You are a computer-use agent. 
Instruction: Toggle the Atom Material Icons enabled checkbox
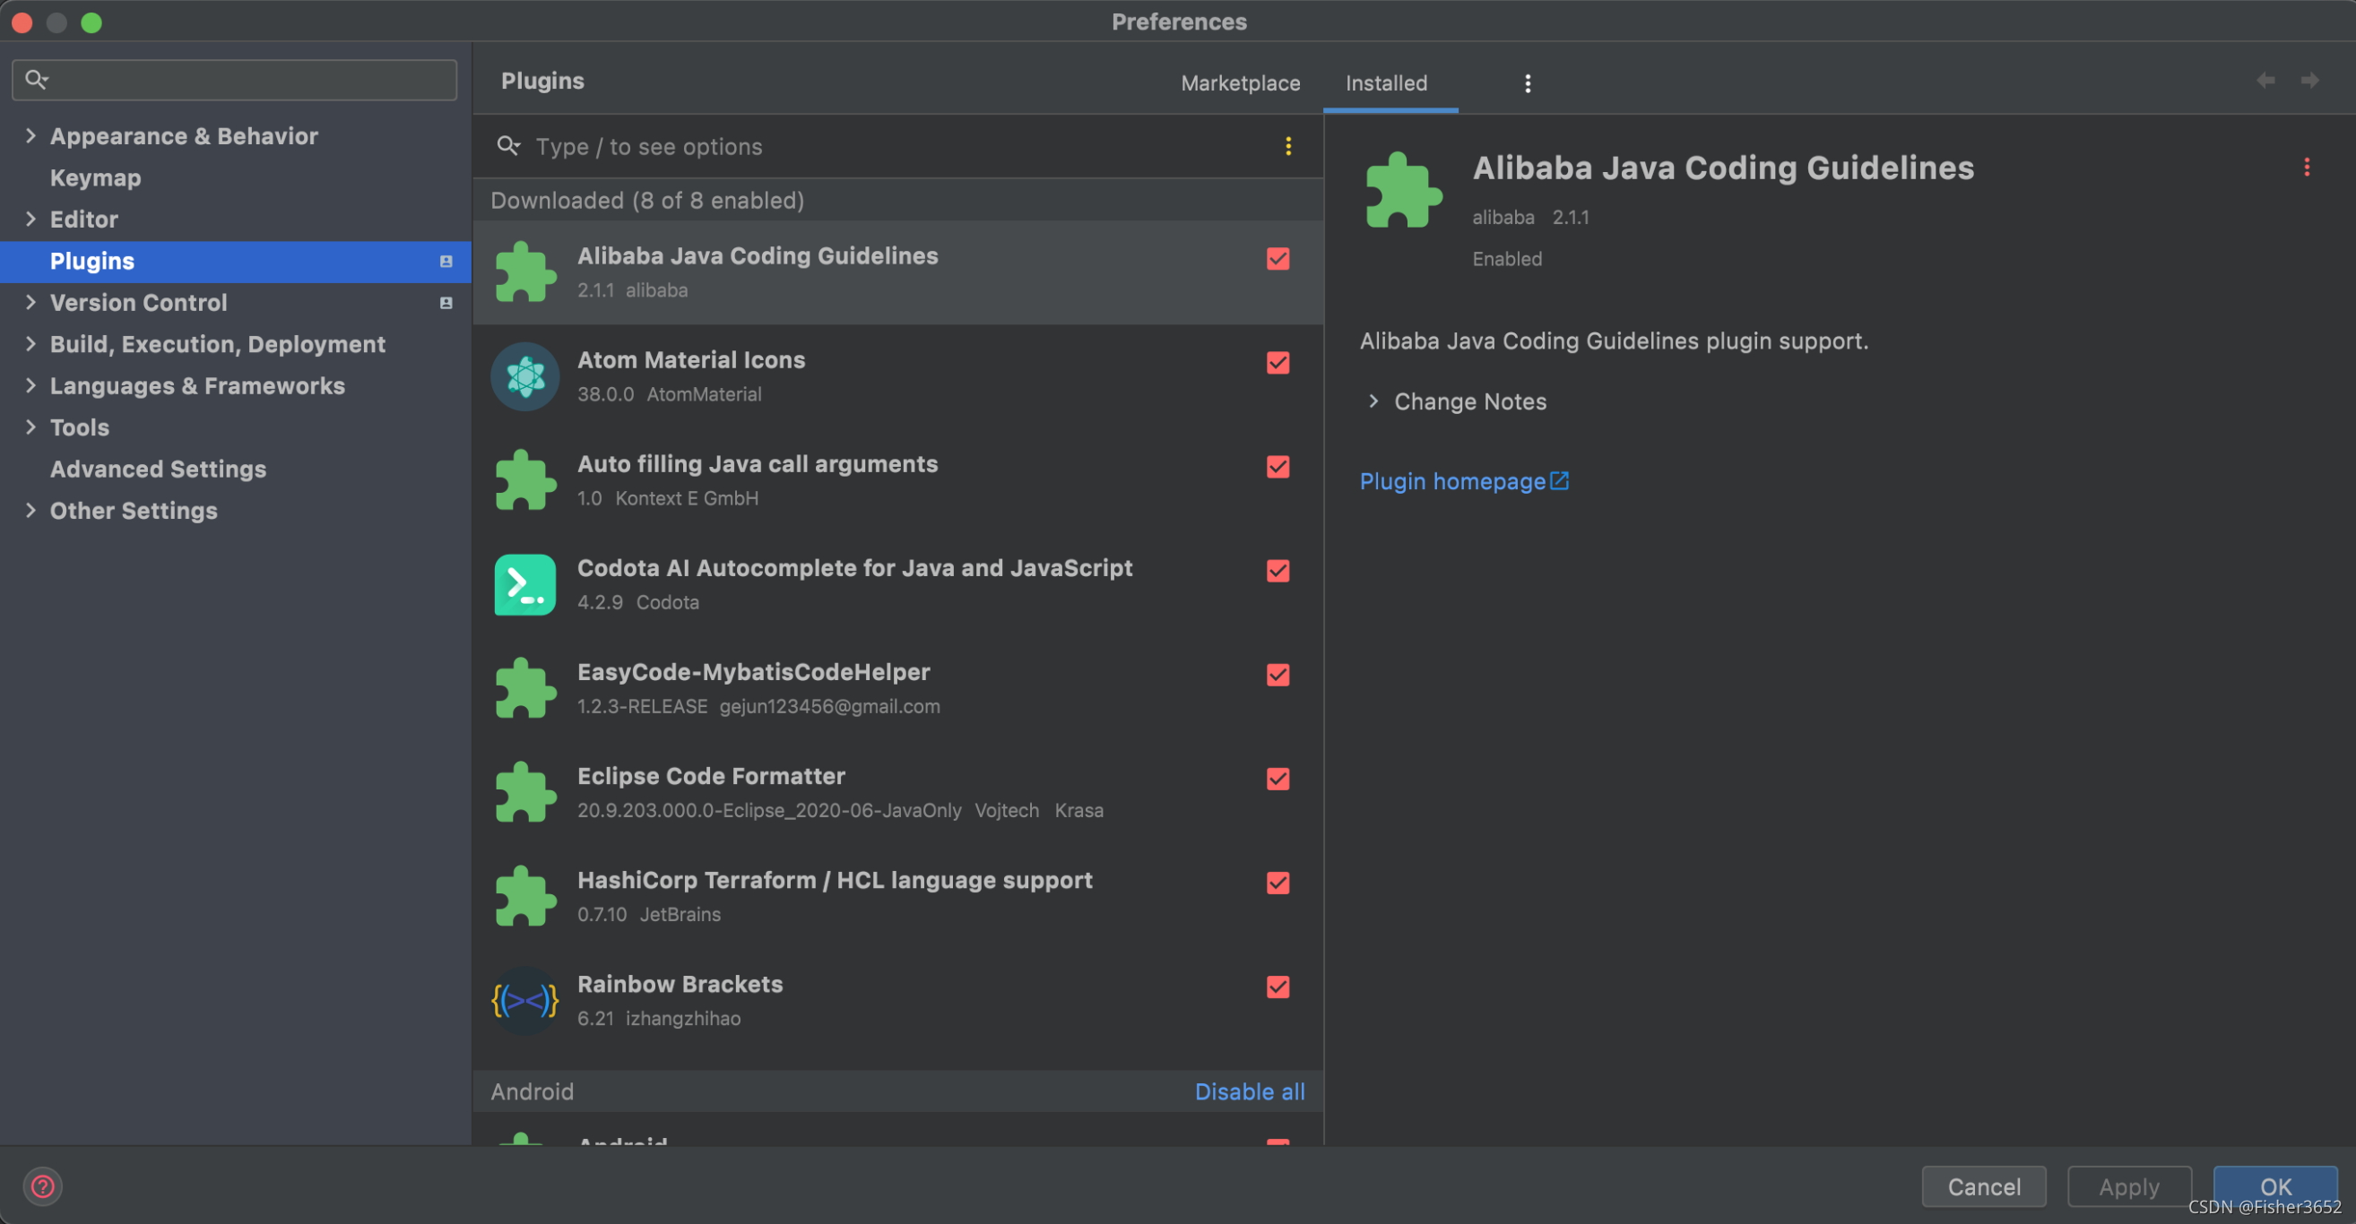tap(1278, 363)
